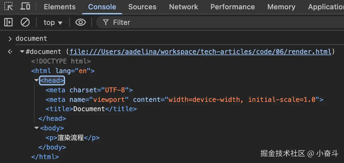Collapse the body element triangle

click(x=37, y=128)
